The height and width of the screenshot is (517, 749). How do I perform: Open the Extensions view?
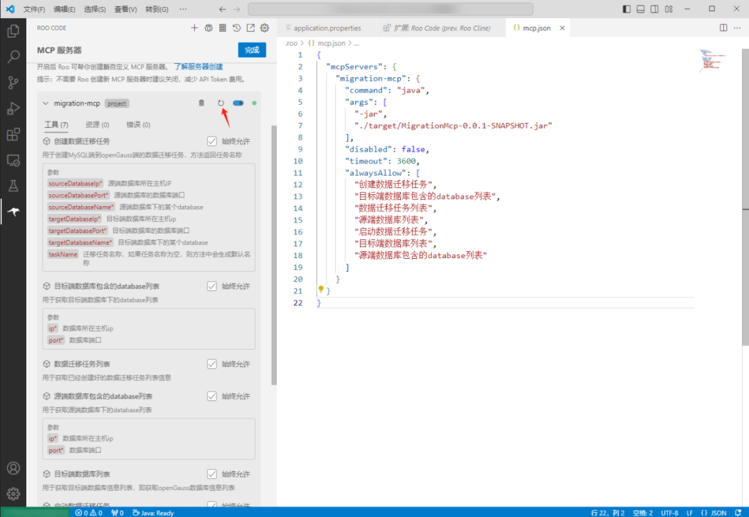tap(13, 134)
